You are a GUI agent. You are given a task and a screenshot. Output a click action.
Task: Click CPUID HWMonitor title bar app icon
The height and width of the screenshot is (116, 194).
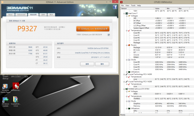click(121, 2)
